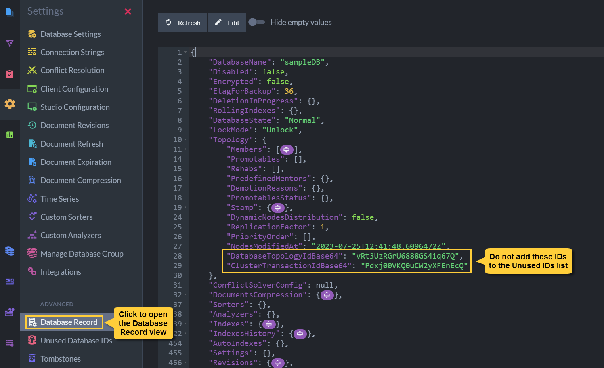
Task: Click the "Unlock" LockMode value
Action: coord(280,130)
